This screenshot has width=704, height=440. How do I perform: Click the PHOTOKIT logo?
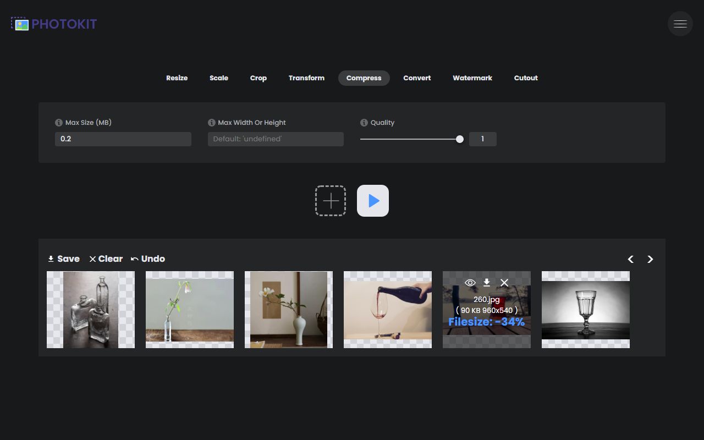(x=54, y=24)
